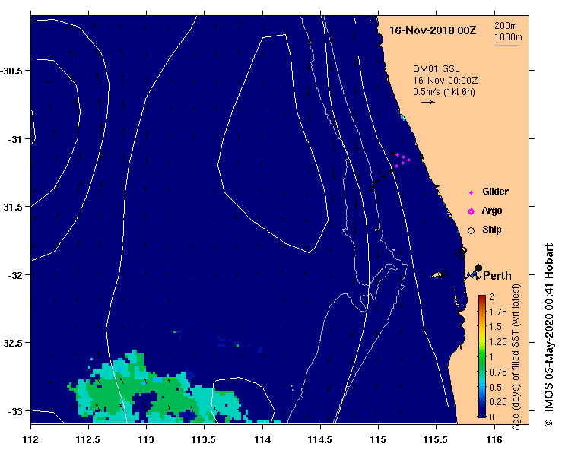Click the 0.5m/s (1kt 6h) text

coord(443,92)
